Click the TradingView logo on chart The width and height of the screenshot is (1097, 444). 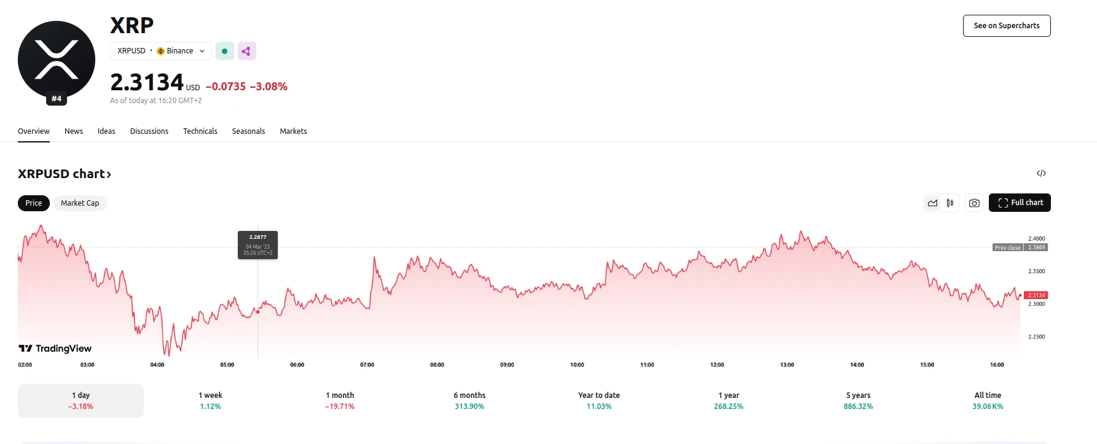(55, 348)
